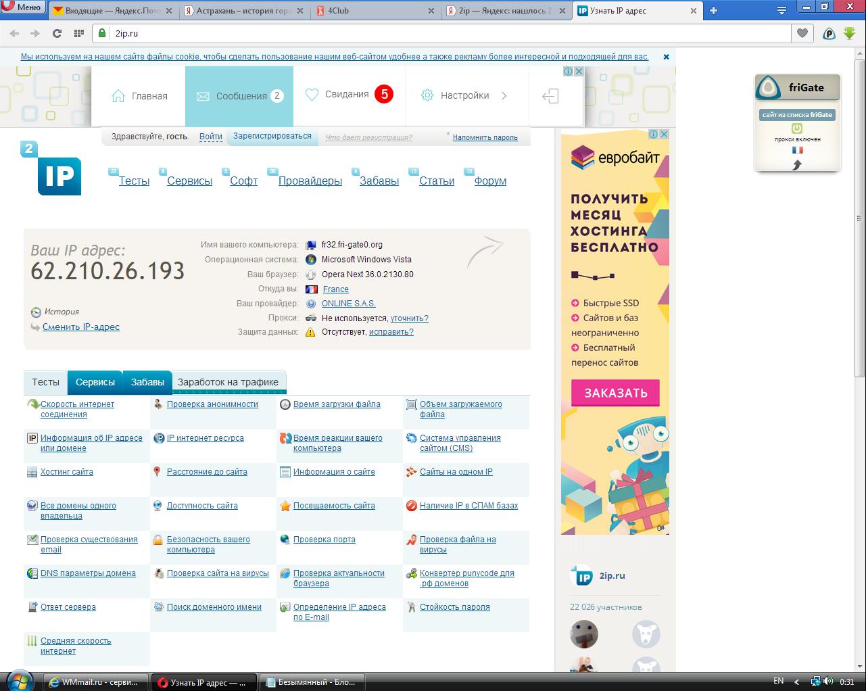Open Windows Start orb
Image resolution: width=866 pixels, height=691 pixels.
[20, 680]
